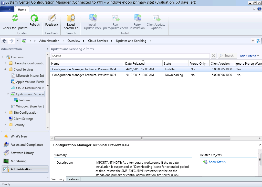Open Client Update Options icon
262x187 pixels.
click(x=156, y=18)
